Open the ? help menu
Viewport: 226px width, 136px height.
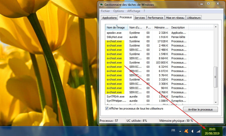point(144,11)
